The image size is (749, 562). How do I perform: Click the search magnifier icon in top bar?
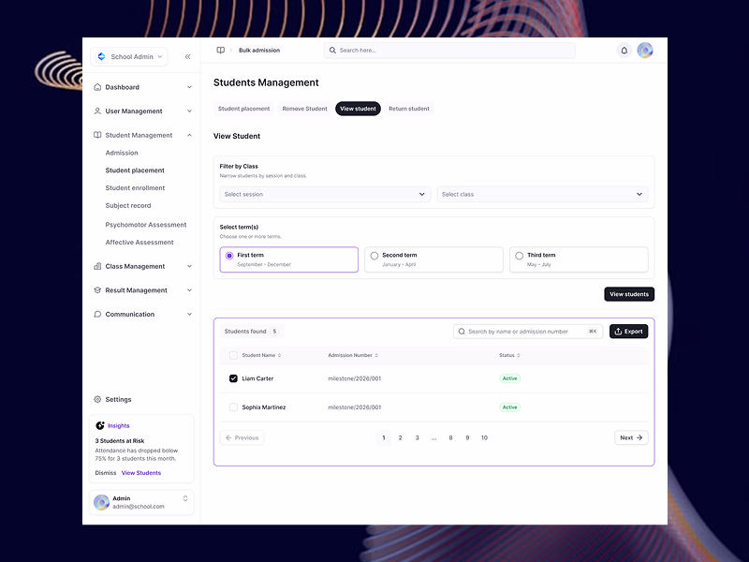(332, 51)
